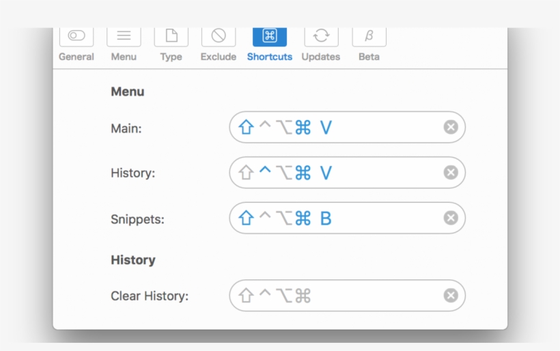
Task: Click the V key in Main shortcut field
Action: coord(326,128)
